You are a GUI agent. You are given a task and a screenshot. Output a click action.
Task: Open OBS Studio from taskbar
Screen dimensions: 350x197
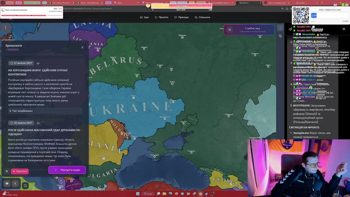pos(212,194)
